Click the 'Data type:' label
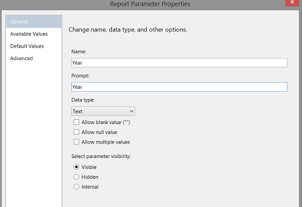Image resolution: width=302 pixels, height=207 pixels. click(x=83, y=100)
